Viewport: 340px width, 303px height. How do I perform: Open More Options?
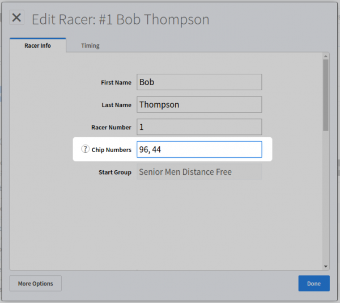[35, 283]
